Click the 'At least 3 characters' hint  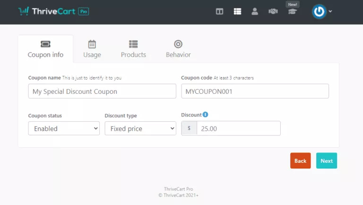pyautogui.click(x=233, y=78)
